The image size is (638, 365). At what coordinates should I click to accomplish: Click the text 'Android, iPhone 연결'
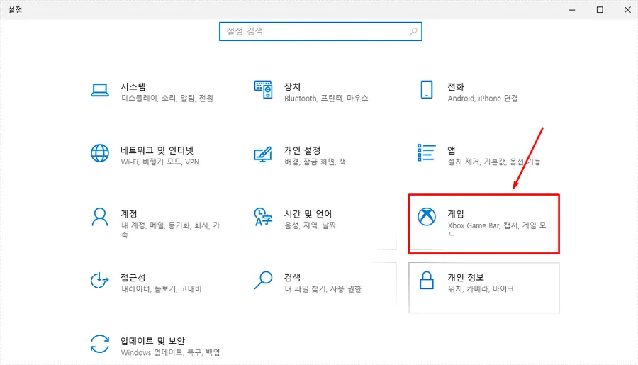point(483,98)
